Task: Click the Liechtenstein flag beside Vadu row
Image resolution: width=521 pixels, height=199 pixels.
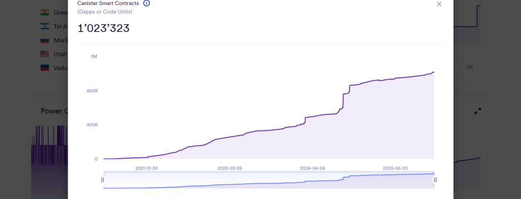Action: click(45, 68)
